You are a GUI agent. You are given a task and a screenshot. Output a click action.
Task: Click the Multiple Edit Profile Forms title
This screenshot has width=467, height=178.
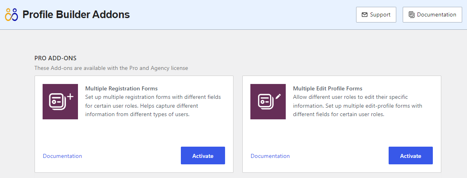[328, 88]
